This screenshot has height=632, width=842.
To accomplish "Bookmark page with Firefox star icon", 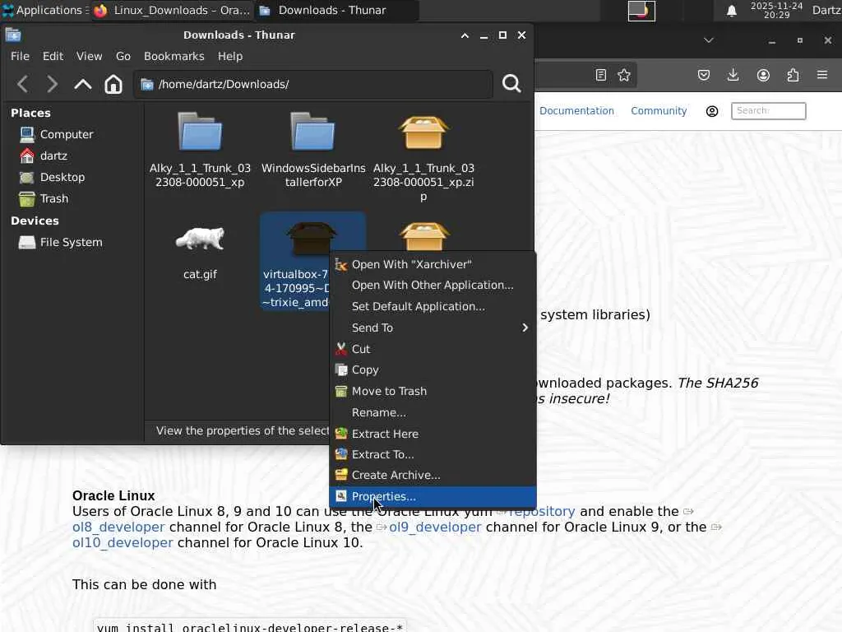I will (x=624, y=75).
